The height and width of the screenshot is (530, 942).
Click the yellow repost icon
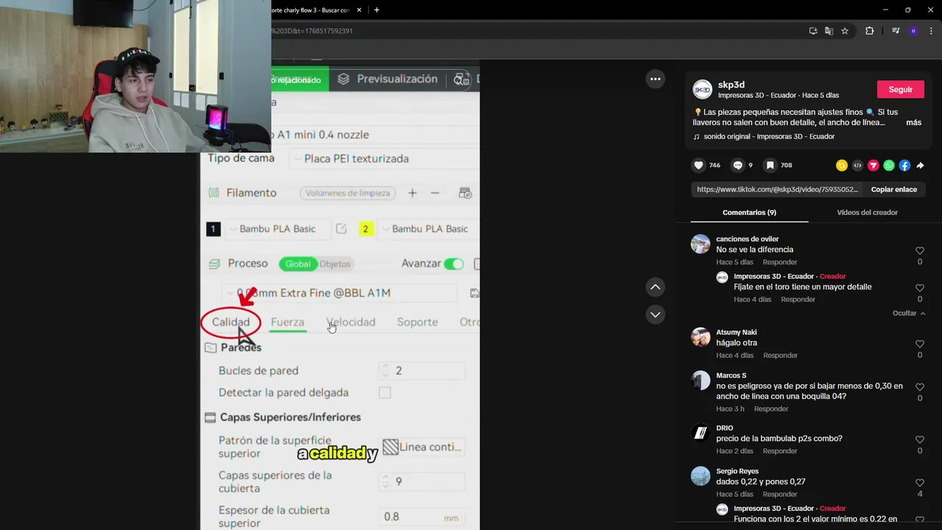point(842,166)
